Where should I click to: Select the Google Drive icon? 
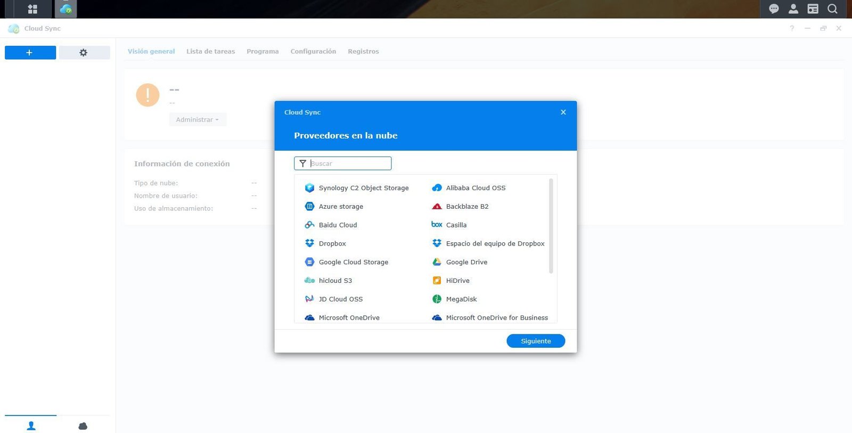[x=437, y=262]
